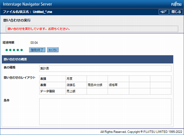Image resolution: width=184 pixels, height=135 pixels.
Task: Click the 問い合わせのレイアウト label
Action: 20,78
